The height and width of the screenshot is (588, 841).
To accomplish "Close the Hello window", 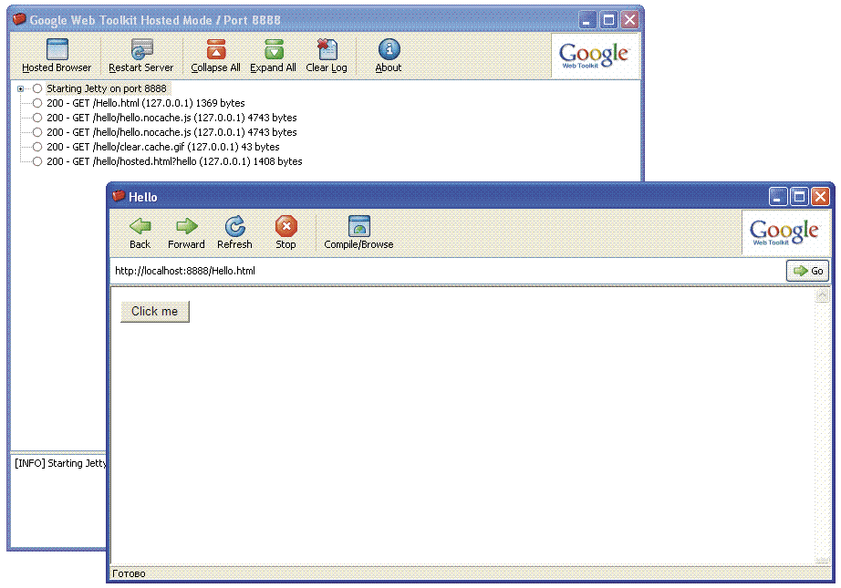I will pyautogui.click(x=820, y=197).
